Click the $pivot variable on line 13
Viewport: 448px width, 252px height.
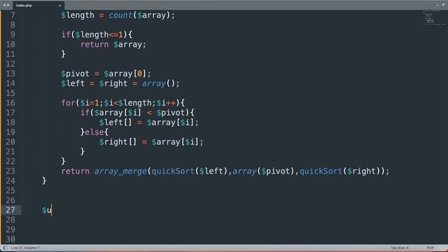coord(75,73)
